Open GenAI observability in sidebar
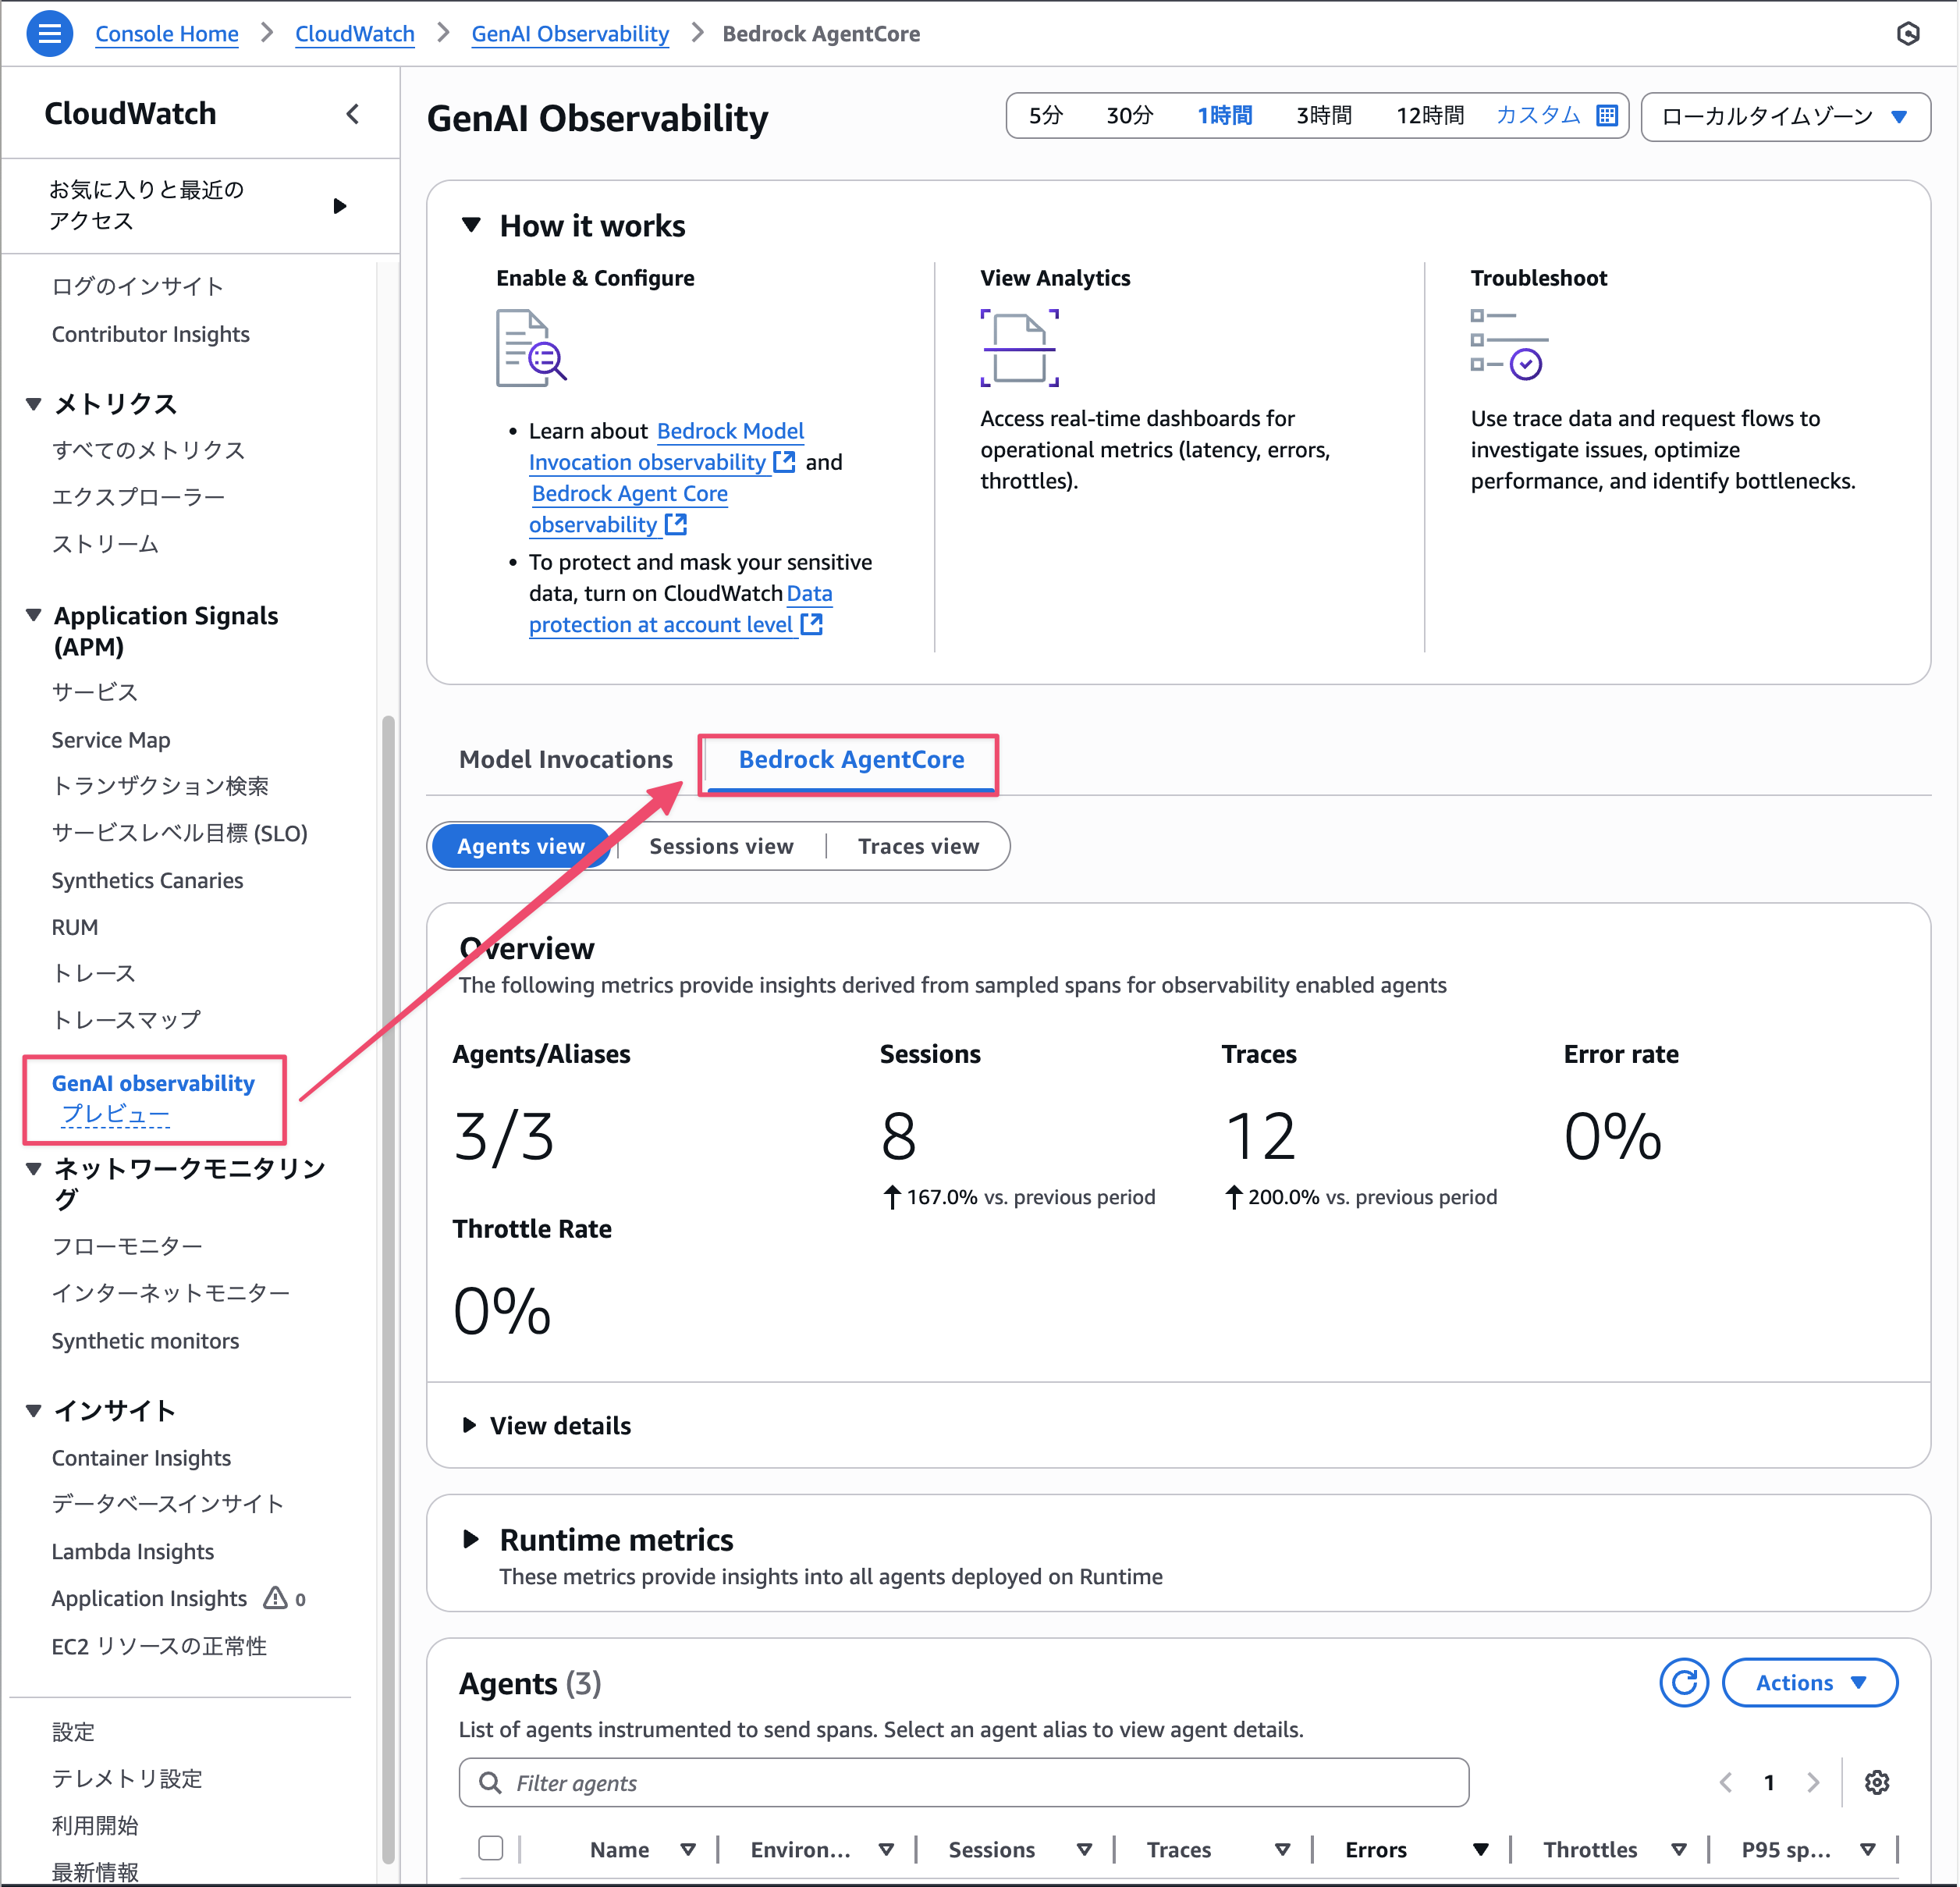The width and height of the screenshot is (1960, 1887). [153, 1083]
